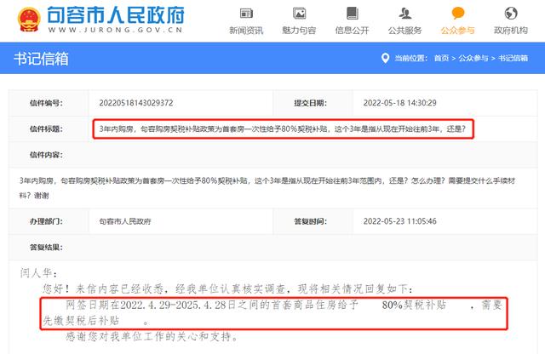Open the 公众参与 menu item

pos(458,31)
